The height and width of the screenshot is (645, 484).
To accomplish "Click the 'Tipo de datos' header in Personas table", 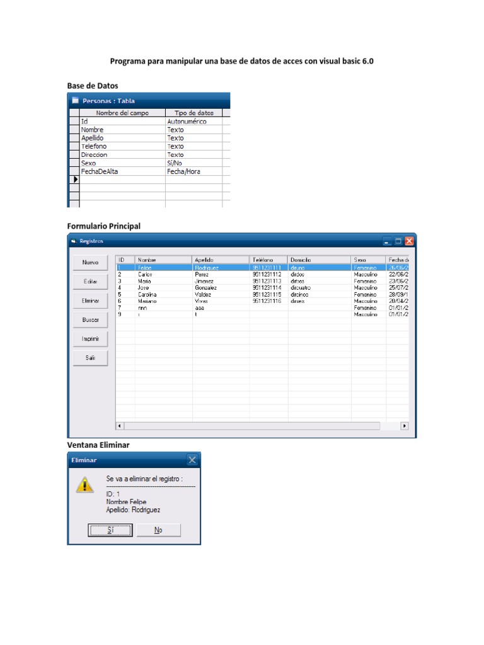I will [x=194, y=113].
